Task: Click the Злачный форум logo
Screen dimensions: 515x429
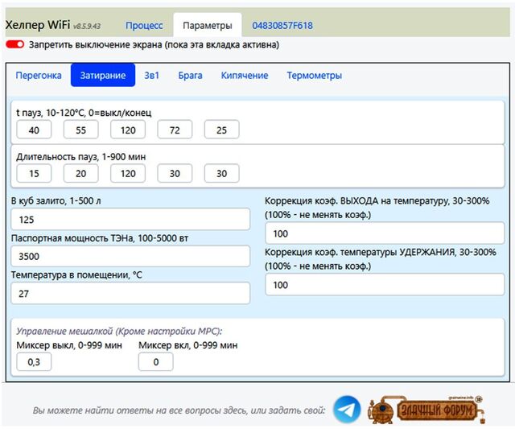Action: tap(426, 410)
